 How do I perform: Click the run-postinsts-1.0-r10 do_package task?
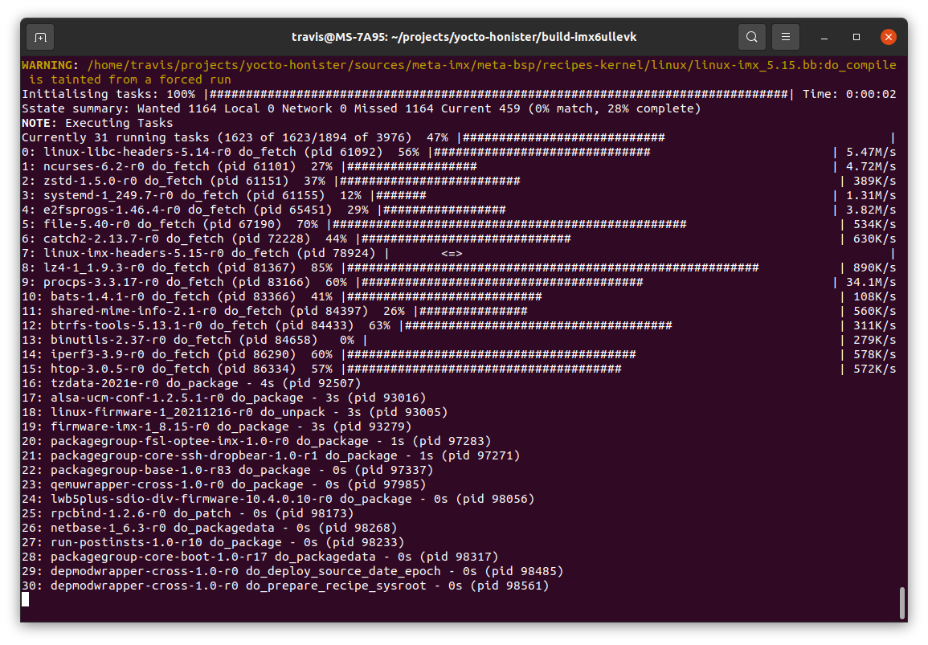coord(213,543)
